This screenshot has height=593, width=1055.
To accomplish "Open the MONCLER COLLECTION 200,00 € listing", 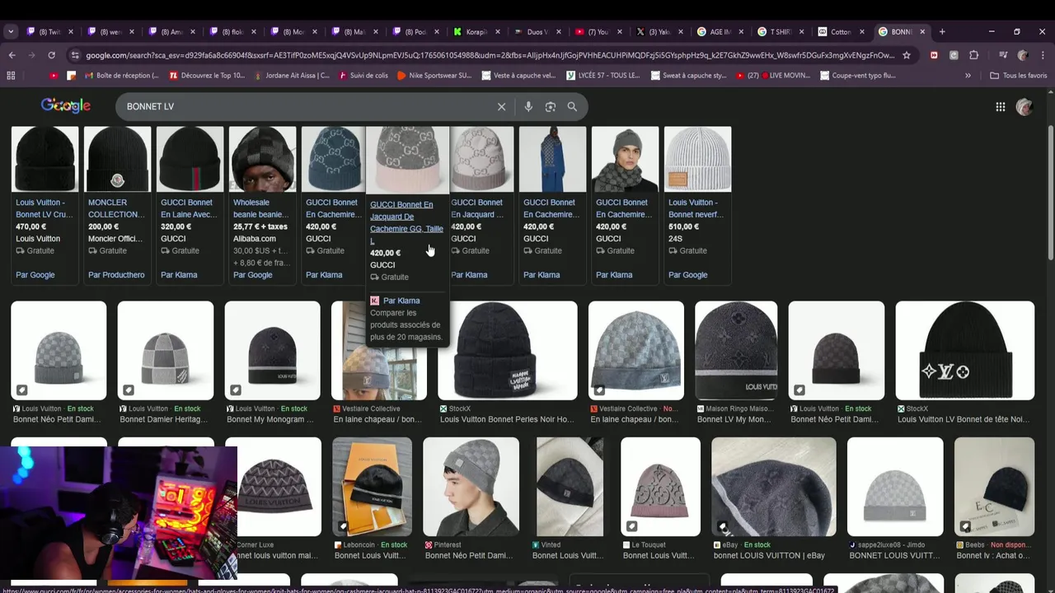I will pos(117,204).
